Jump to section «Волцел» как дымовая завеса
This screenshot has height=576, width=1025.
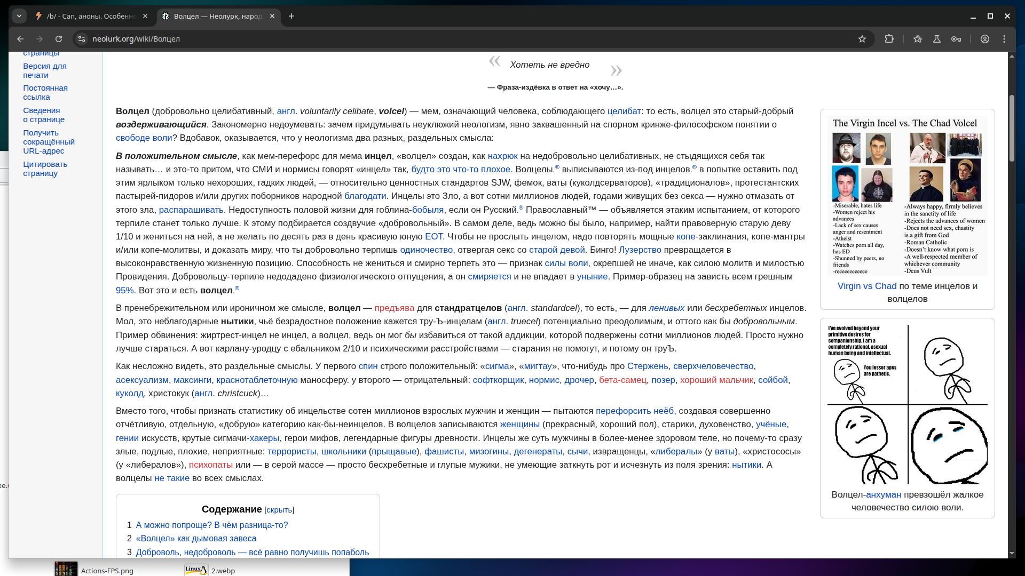[x=196, y=539]
